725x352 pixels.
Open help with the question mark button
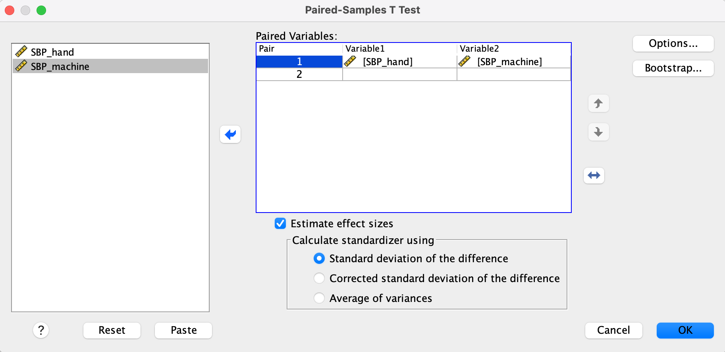(x=41, y=330)
